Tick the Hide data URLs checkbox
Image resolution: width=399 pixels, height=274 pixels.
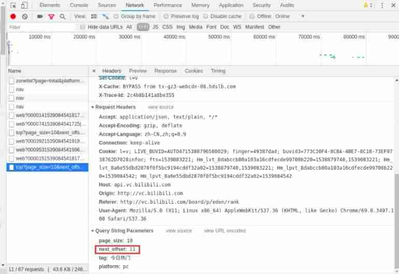click(82, 27)
